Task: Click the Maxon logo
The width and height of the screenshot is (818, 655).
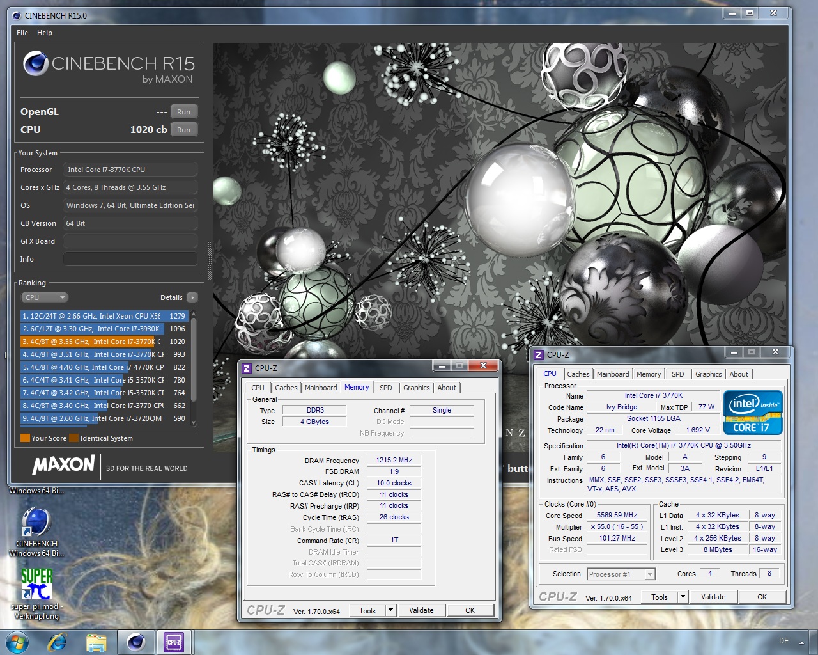Action: coord(63,464)
